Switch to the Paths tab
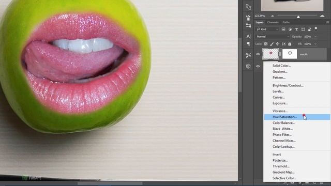The width and height of the screenshot is (331, 186). coord(286,22)
